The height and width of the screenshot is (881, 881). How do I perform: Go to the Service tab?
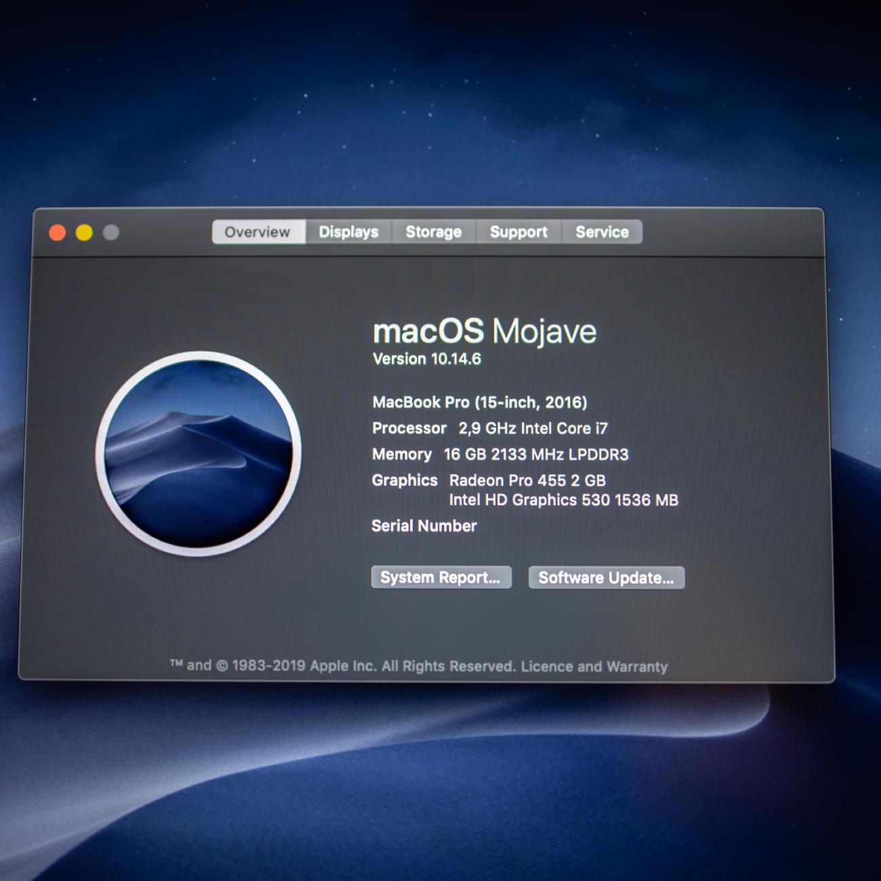[602, 232]
